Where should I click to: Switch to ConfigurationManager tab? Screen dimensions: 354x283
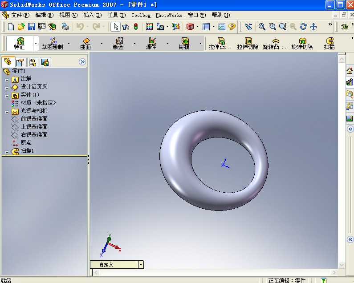pyautogui.click(x=33, y=62)
